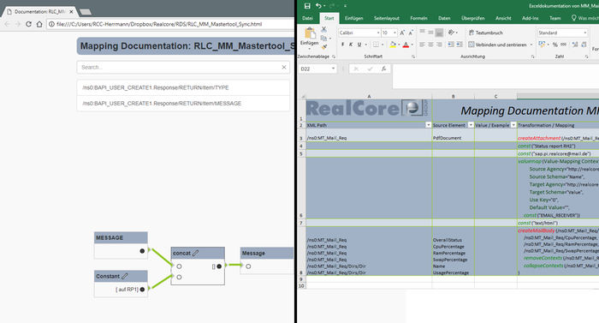Toggle italic formatting (K)
The height and width of the screenshot is (323, 599).
[x=351, y=45]
